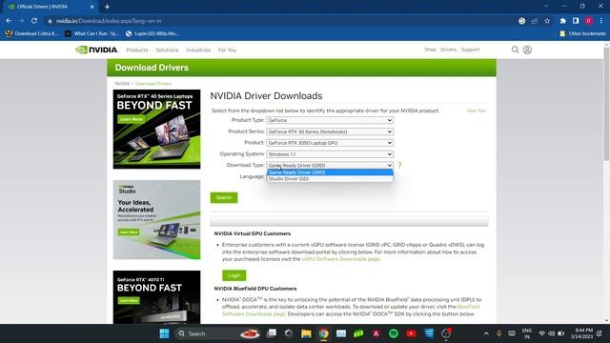Click the microphone tray icon
Viewport: 610px width, 343px height.
pyautogui.click(x=498, y=333)
